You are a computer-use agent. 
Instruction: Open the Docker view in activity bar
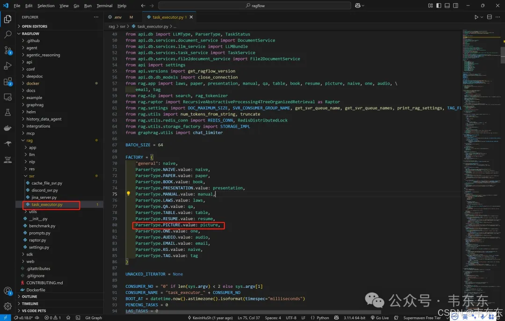tap(8, 128)
